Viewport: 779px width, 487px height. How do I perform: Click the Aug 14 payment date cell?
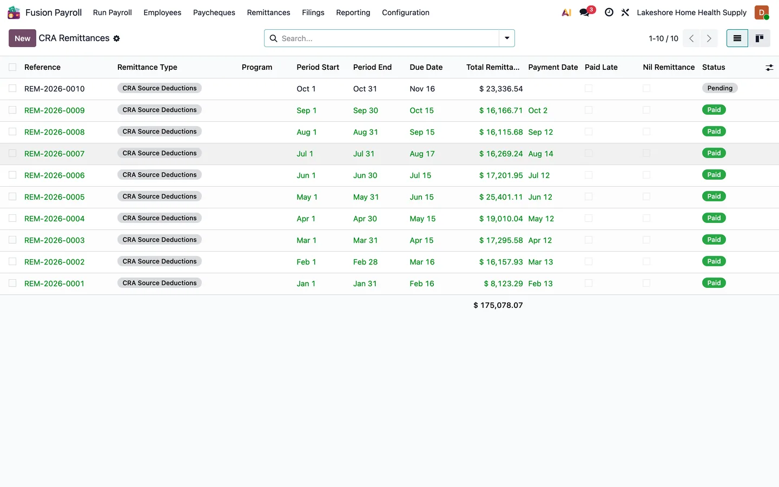(x=541, y=154)
